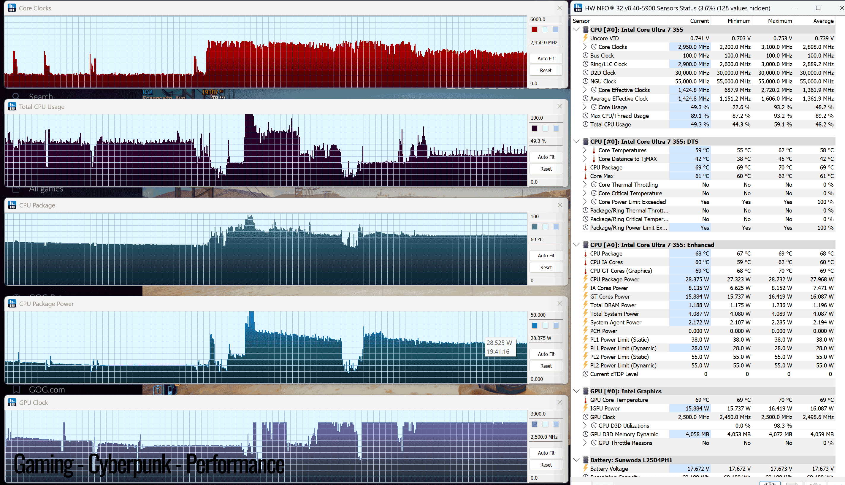Click the HWiNFO Sensors Status window title icon
This screenshot has width=845, height=485.
(578, 8)
